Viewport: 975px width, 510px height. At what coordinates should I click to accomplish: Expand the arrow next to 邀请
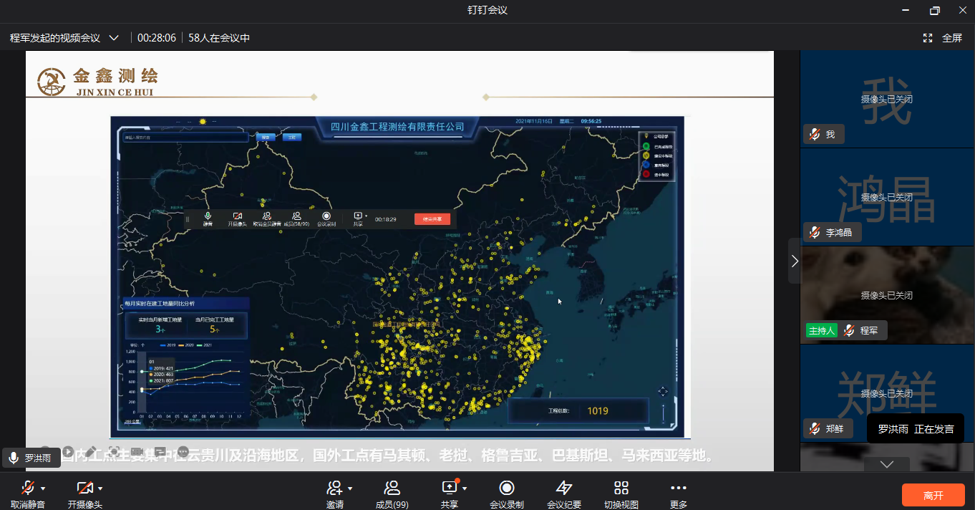pyautogui.click(x=350, y=489)
